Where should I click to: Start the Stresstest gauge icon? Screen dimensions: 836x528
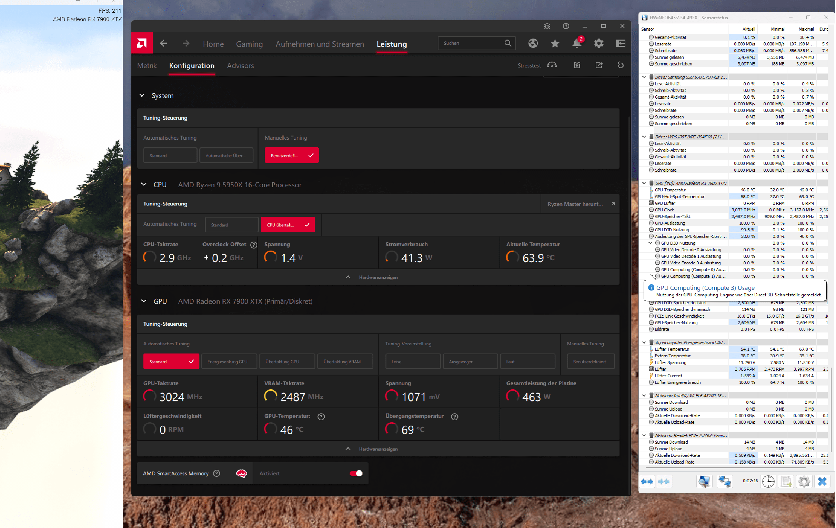pyautogui.click(x=552, y=65)
